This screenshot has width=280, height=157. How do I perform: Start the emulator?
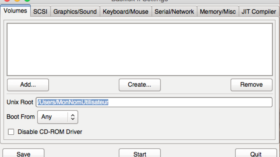point(140,153)
